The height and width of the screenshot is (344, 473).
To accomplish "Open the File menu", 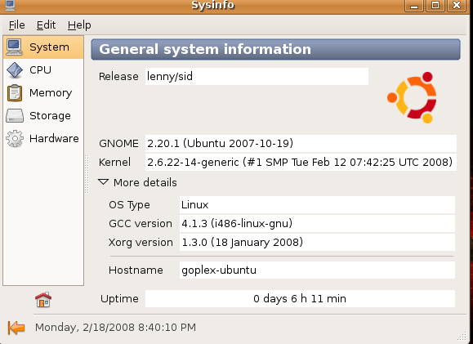I will click(16, 25).
